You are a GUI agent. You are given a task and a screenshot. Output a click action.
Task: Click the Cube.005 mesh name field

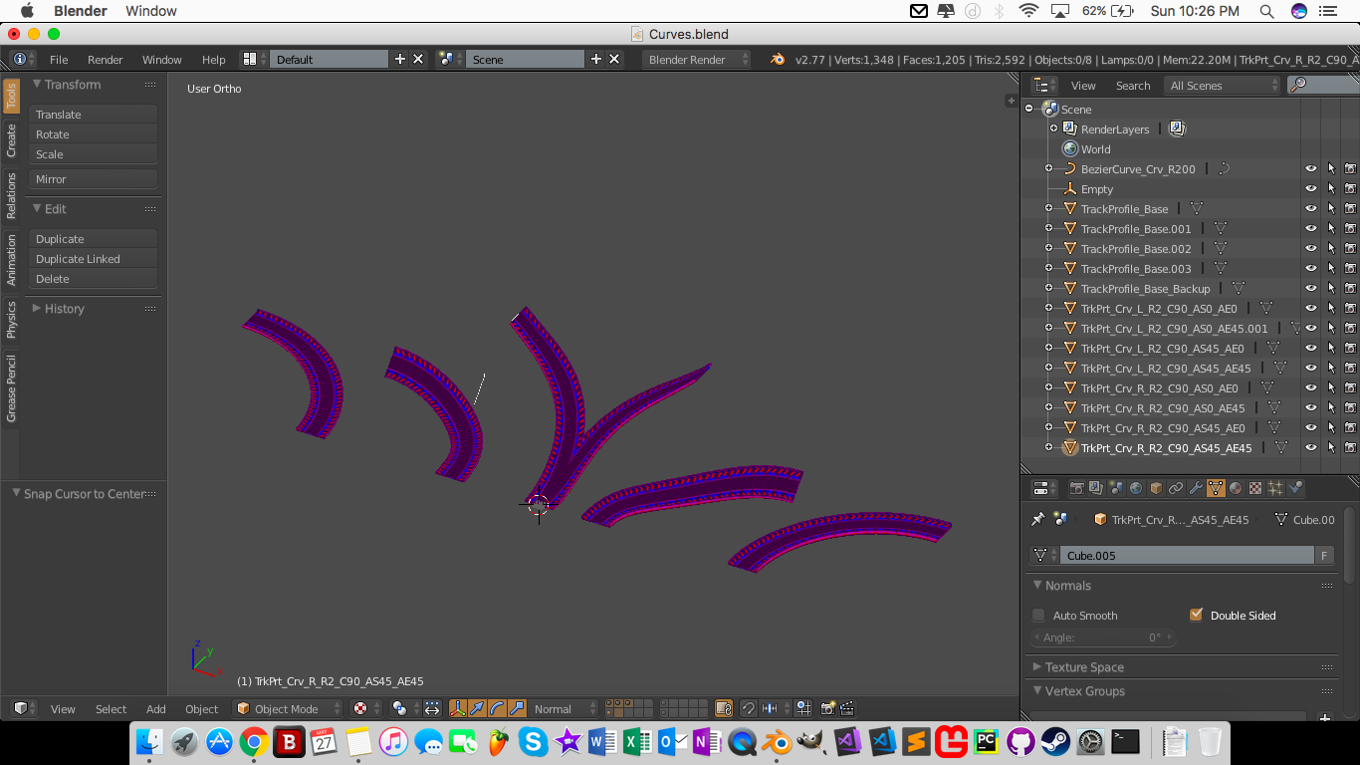click(1185, 556)
